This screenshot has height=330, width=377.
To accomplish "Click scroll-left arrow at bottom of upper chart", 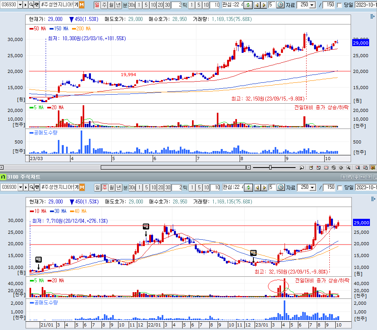I will pyautogui.click(x=2, y=167).
